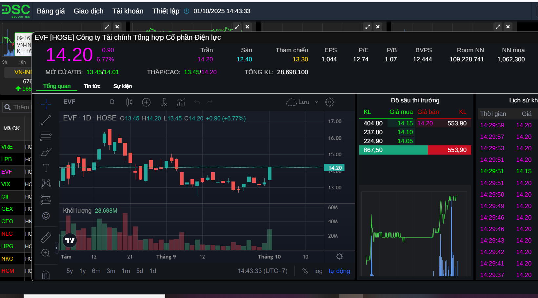Select the crosshair cursor tool

pyautogui.click(x=46, y=104)
